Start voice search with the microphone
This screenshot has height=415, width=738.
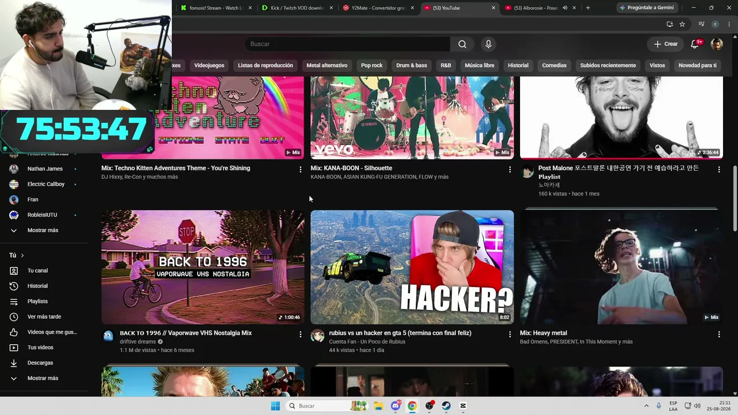(488, 44)
